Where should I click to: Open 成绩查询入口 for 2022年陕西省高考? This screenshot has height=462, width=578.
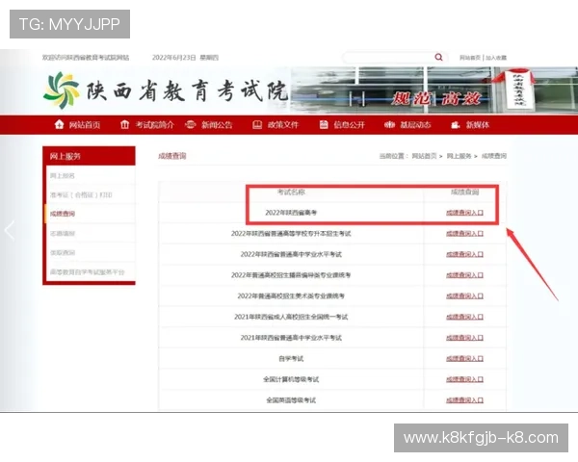(x=464, y=213)
